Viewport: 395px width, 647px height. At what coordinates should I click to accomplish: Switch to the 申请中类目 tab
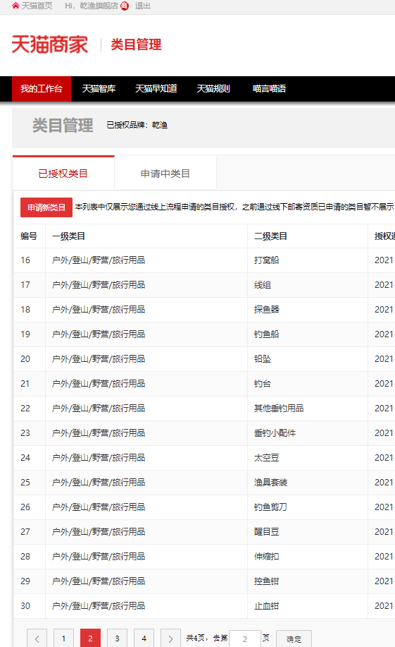(x=165, y=174)
